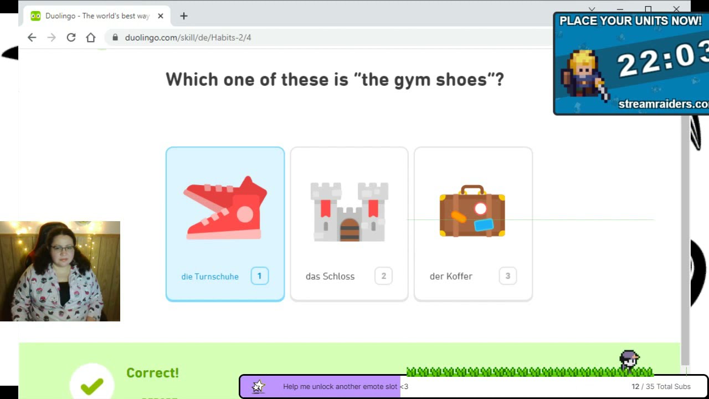Choose the die Turnschuhe answer card
The image size is (709, 399).
click(x=225, y=224)
